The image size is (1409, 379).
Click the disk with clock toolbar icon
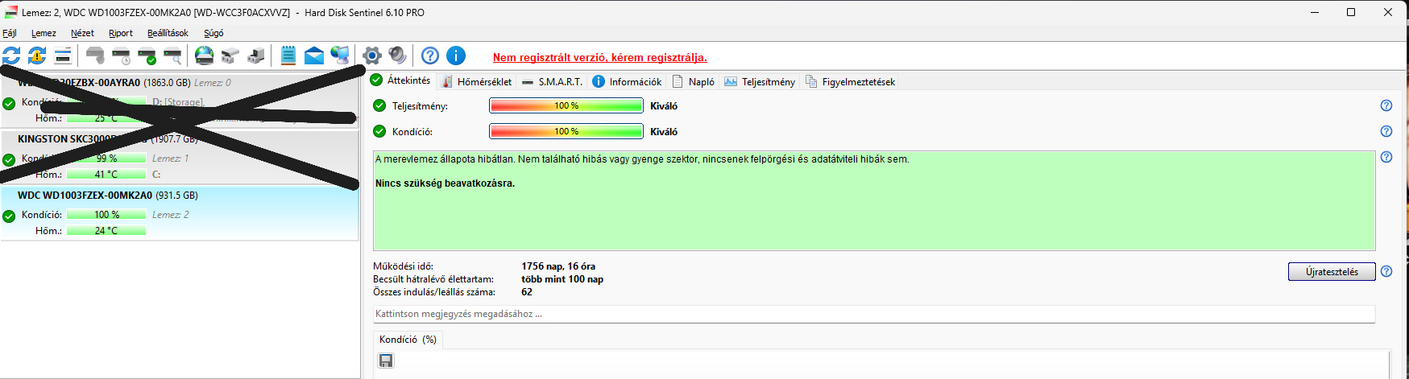click(121, 56)
